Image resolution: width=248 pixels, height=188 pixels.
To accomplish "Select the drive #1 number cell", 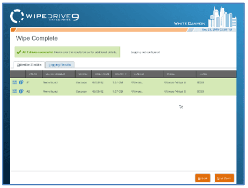I will pyautogui.click(x=28, y=82).
